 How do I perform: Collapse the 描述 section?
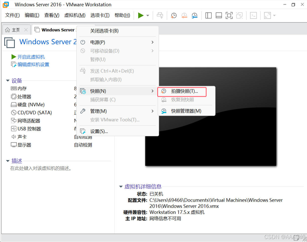(8, 161)
